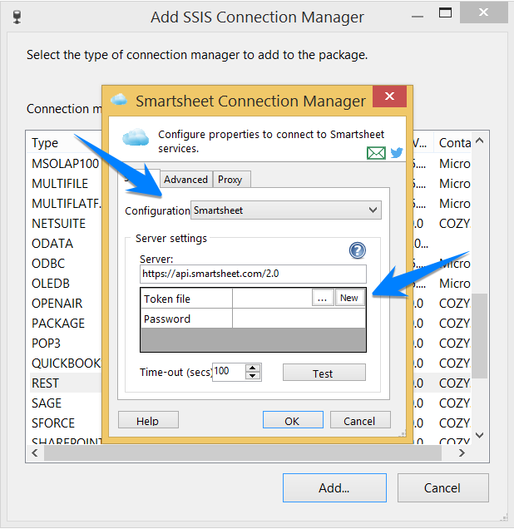514x529 pixels.
Task: Select the PACKAGE connection type
Action: pyautogui.click(x=58, y=324)
